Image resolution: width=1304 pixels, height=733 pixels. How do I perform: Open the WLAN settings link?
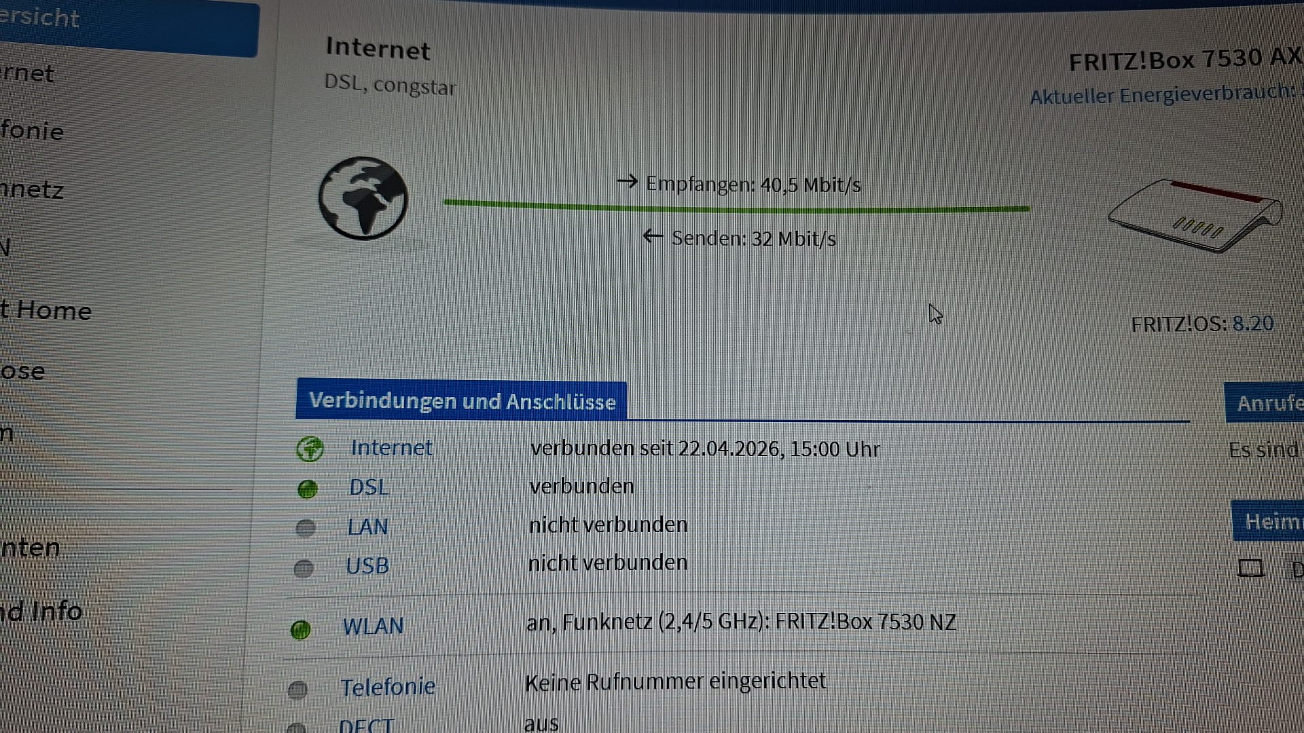(373, 626)
